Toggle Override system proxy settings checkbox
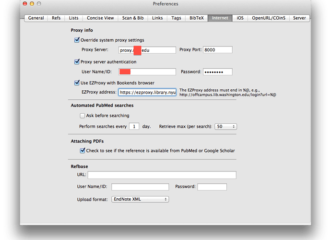Image resolution: width=331 pixels, height=240 pixels. click(77, 40)
